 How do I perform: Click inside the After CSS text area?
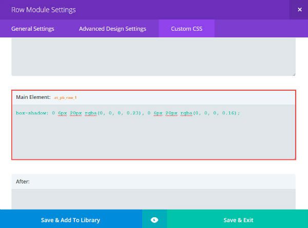click(153, 199)
